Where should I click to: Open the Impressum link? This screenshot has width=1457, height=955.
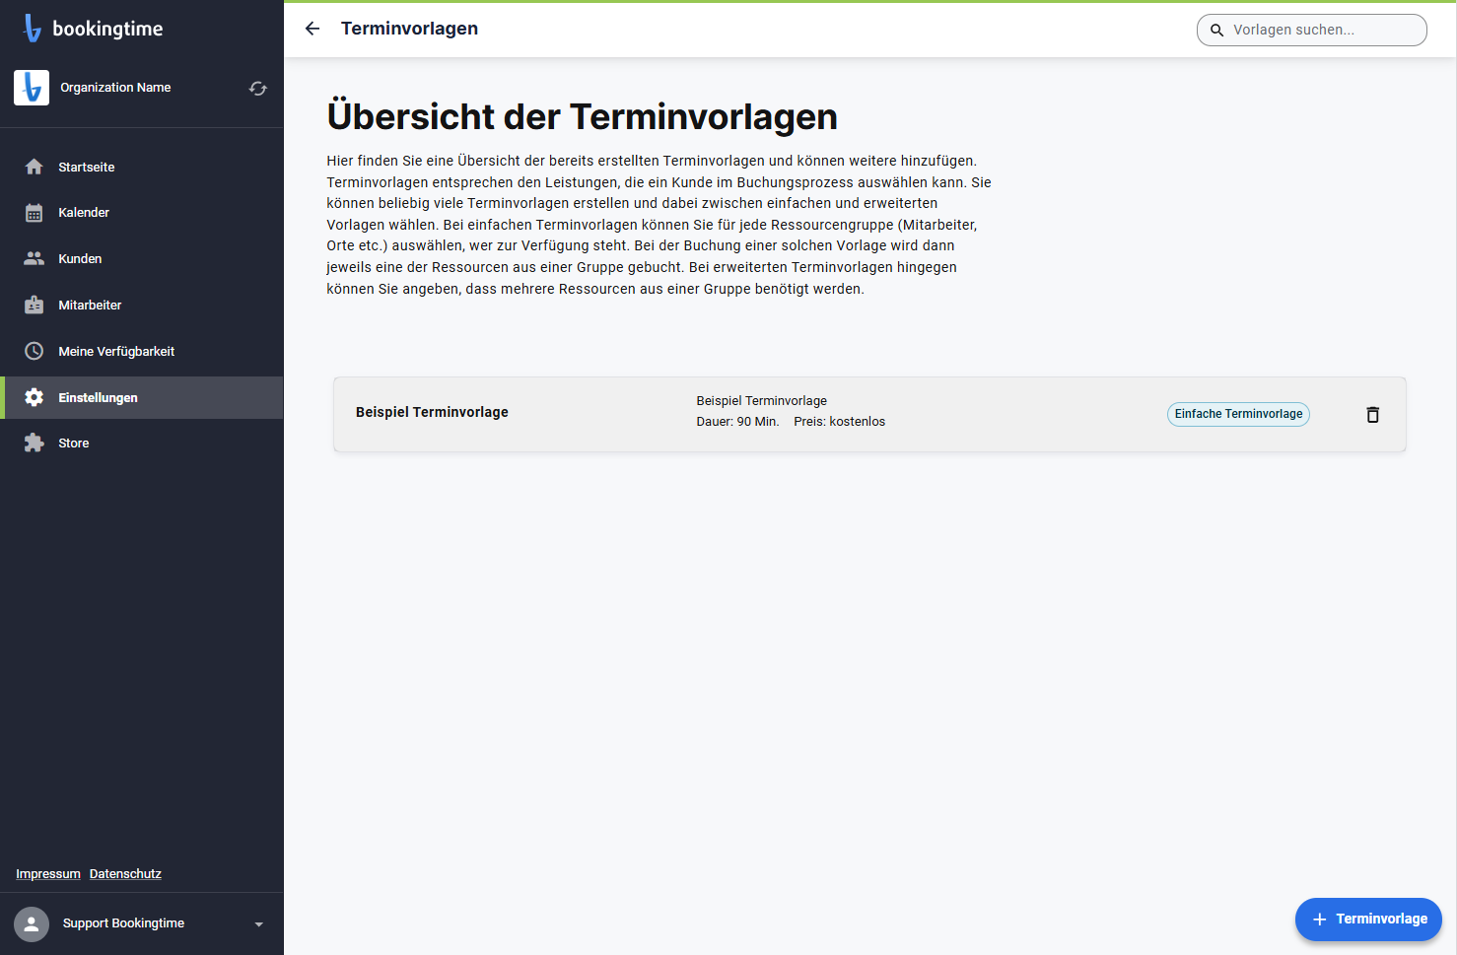point(48,874)
